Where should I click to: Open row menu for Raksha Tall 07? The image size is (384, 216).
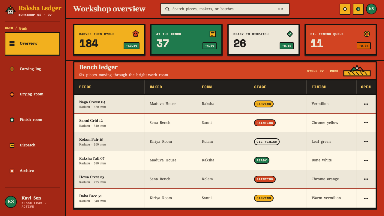[x=366, y=160]
